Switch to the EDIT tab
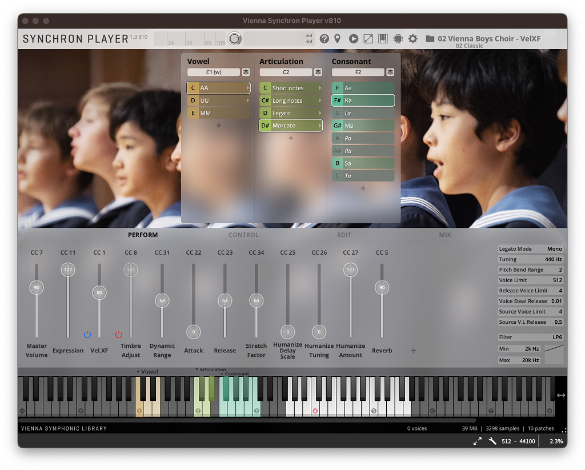The height and width of the screenshot is (470, 585). 344,235
